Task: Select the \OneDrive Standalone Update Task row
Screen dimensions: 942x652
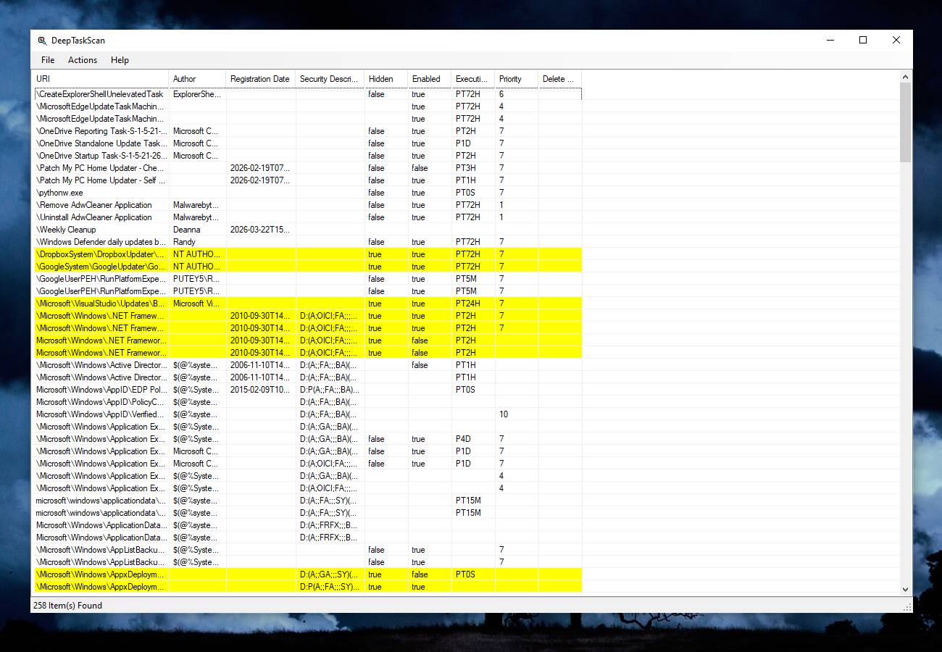Action: 308,143
